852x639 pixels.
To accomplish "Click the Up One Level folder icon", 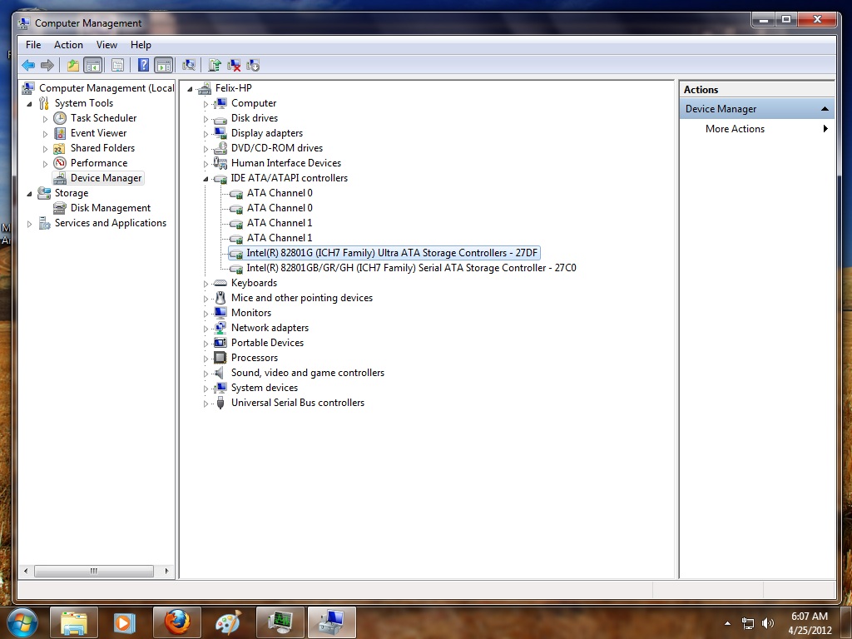I will pyautogui.click(x=73, y=66).
